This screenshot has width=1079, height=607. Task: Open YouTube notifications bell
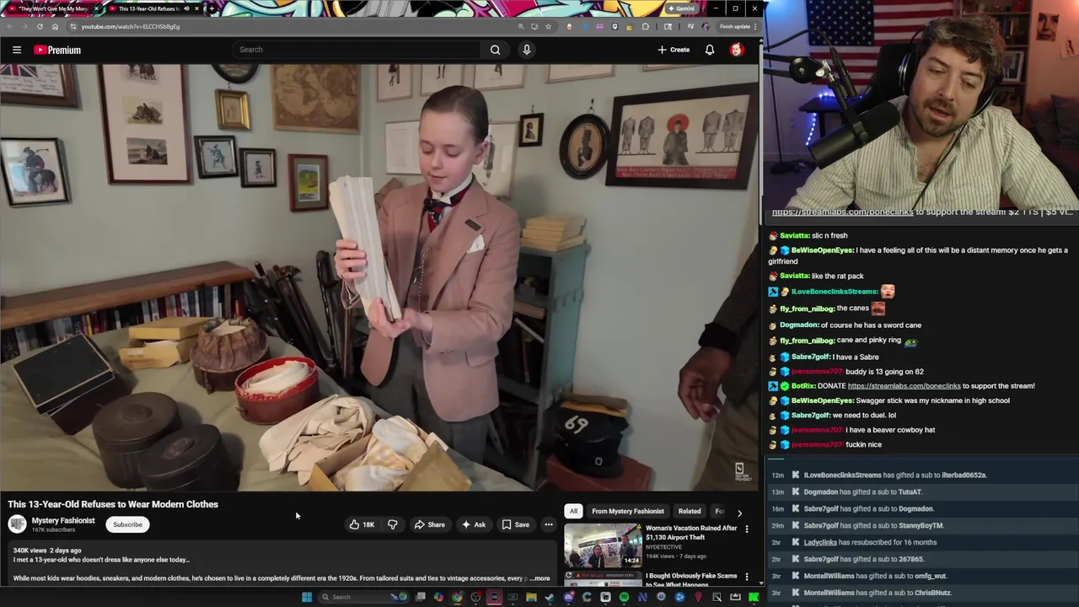coord(710,50)
